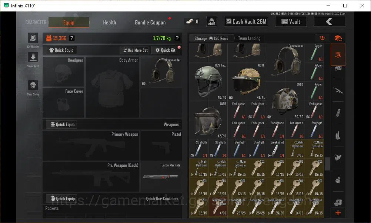This screenshot has width=371, height=223.
Task: Click the empty Primary Weapon slot
Action: [91, 146]
